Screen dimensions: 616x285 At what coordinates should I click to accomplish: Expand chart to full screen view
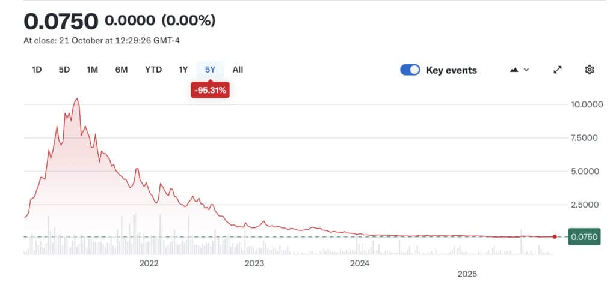click(x=558, y=70)
